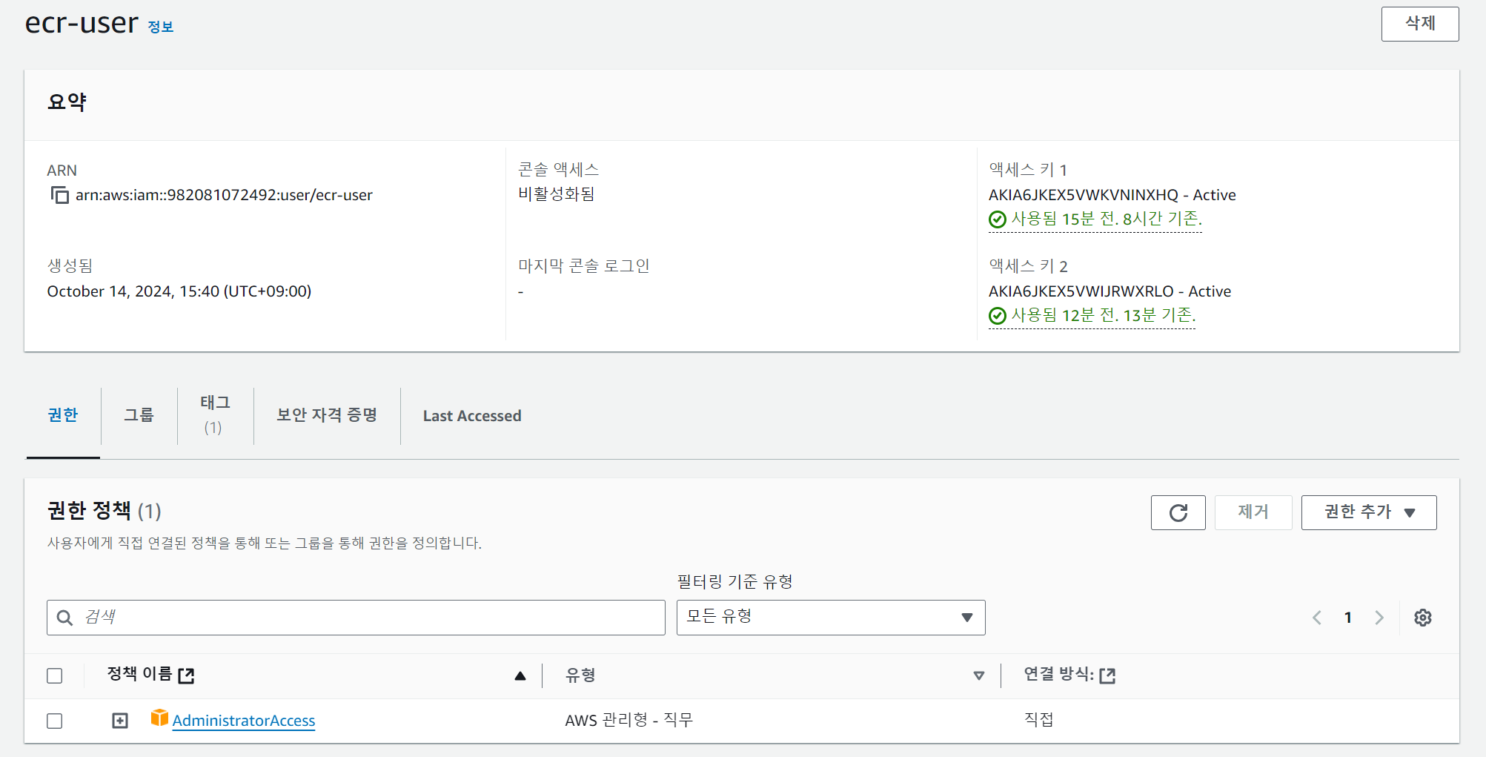Check the AdministratorAccess row checkbox
The height and width of the screenshot is (757, 1486).
54,721
